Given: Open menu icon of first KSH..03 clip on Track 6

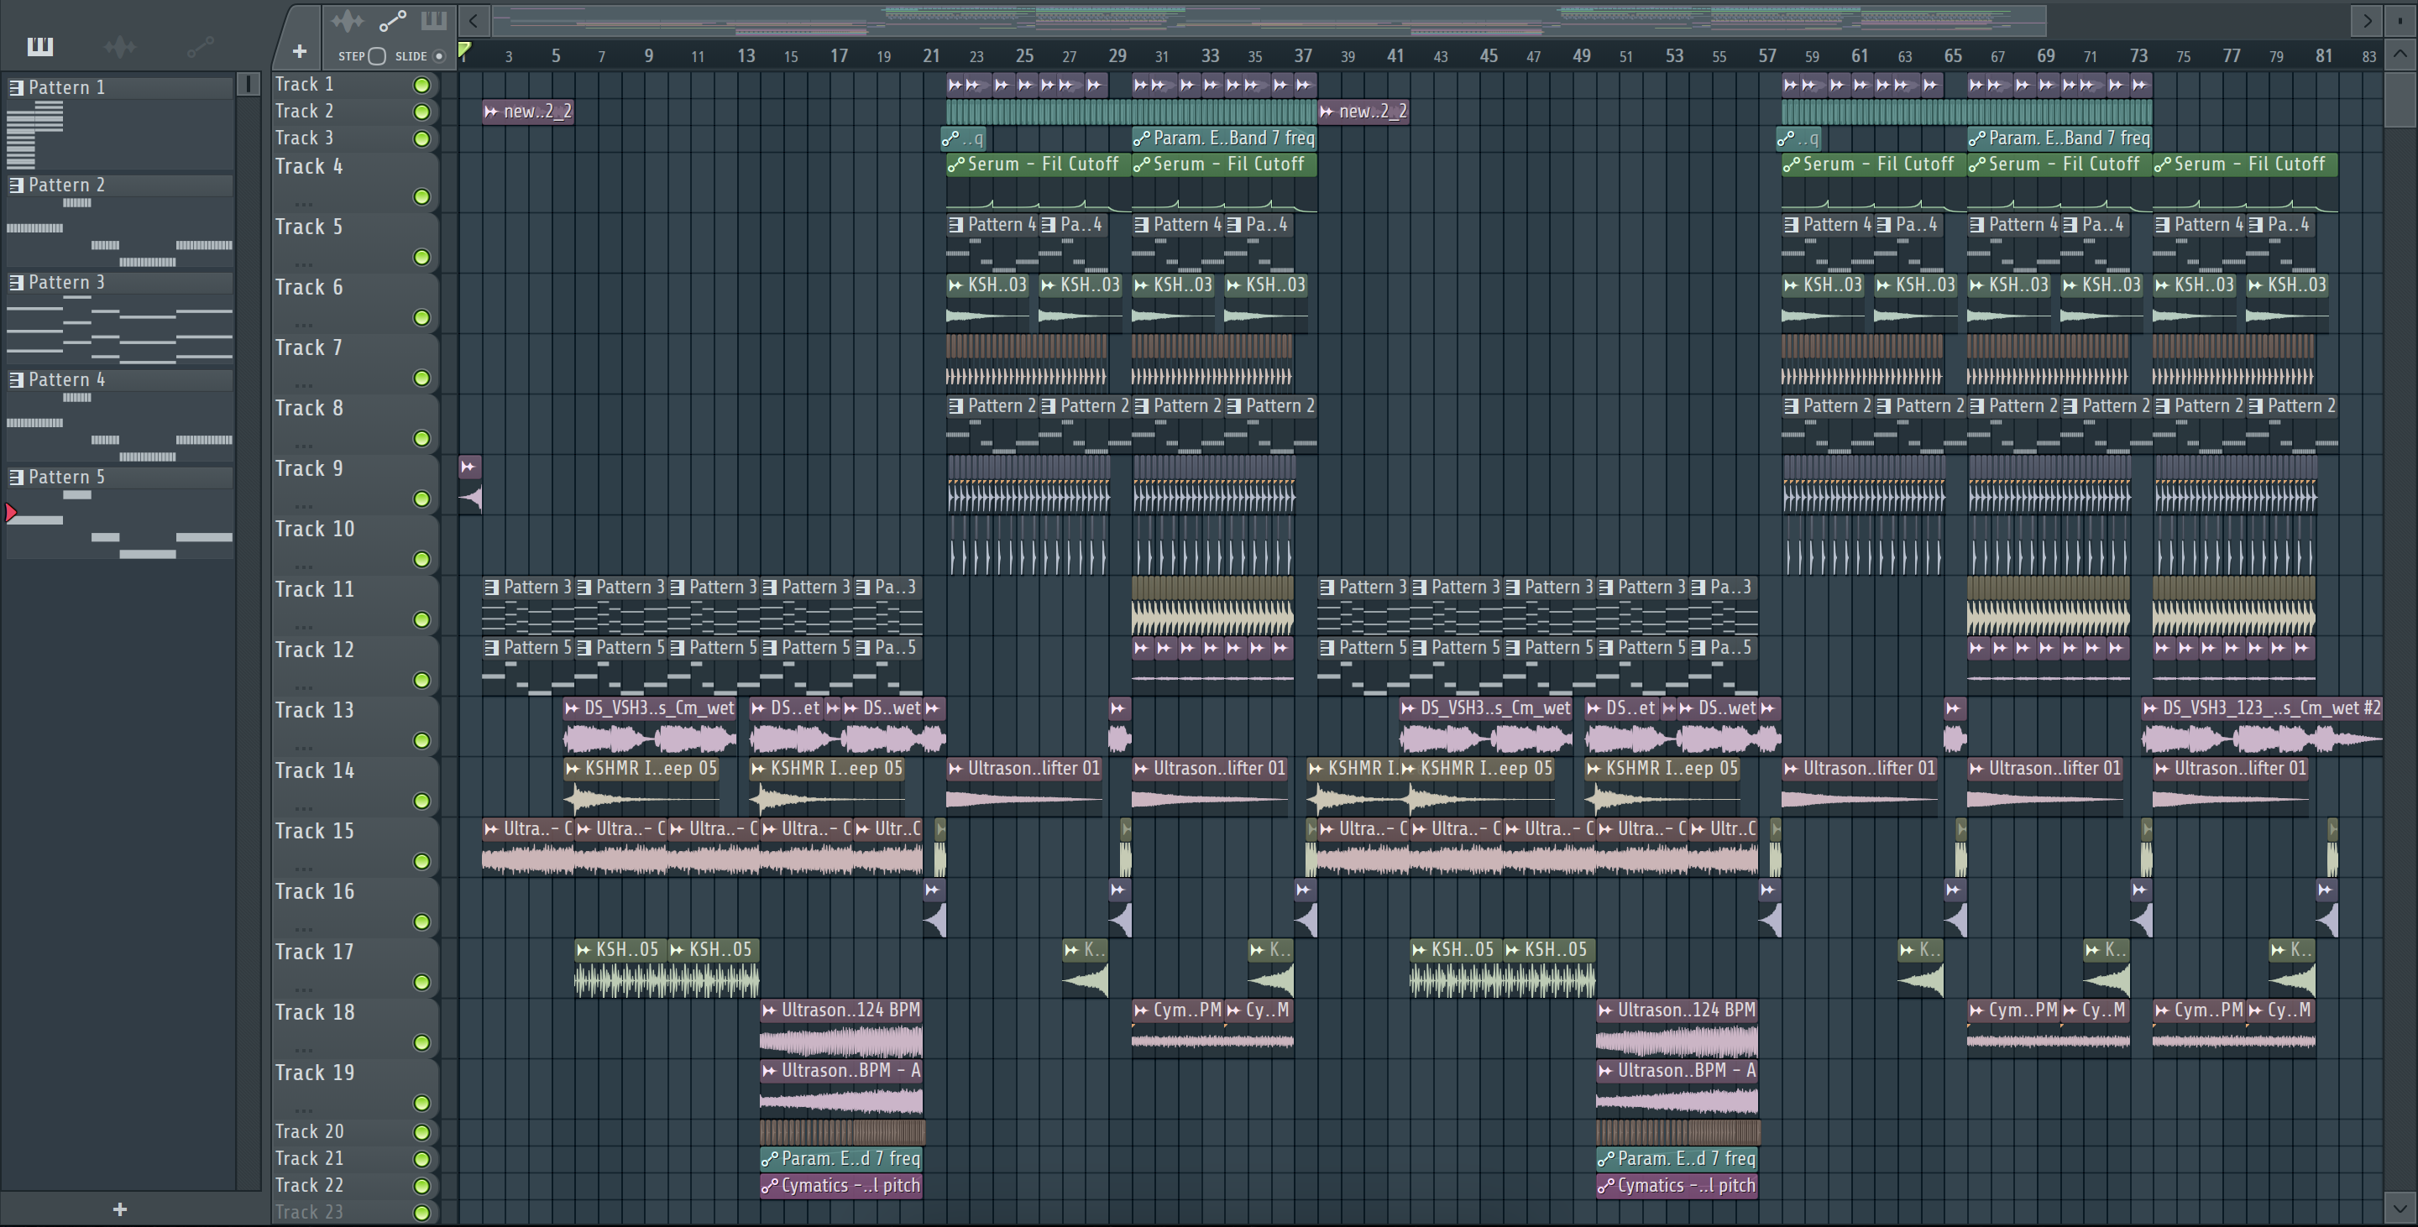Looking at the screenshot, I should click(956, 285).
